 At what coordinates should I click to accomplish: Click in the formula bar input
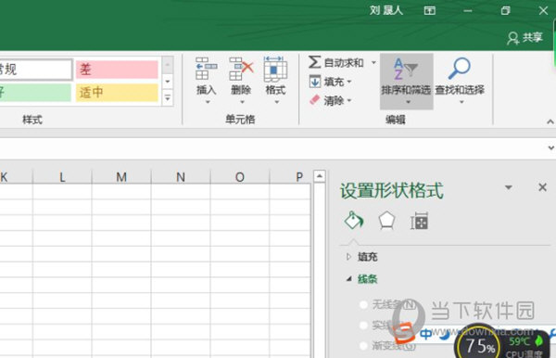click(272, 147)
